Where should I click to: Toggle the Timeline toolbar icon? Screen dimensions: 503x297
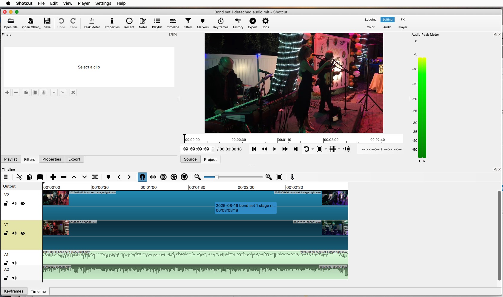173,23
